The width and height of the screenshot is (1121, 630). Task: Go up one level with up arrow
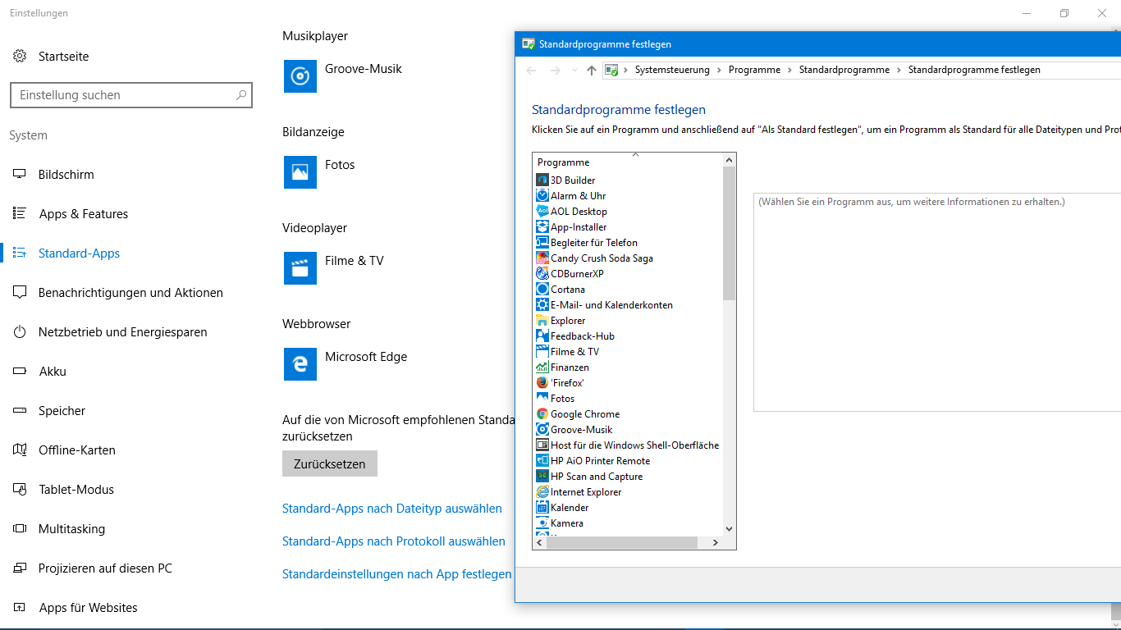[x=592, y=71]
